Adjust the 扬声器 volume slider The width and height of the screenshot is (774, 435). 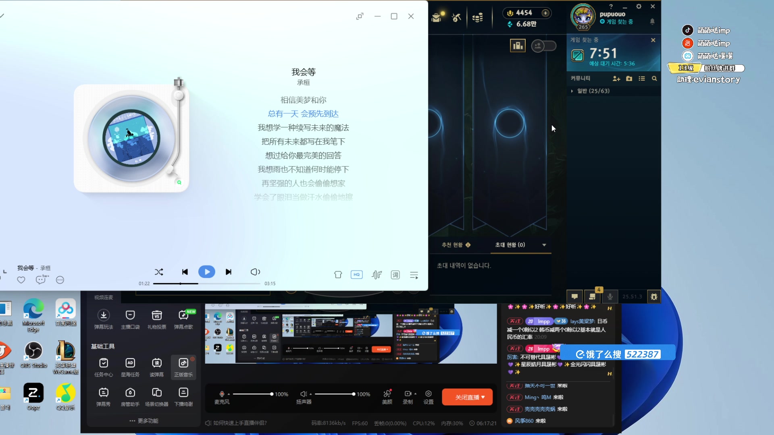(x=335, y=394)
